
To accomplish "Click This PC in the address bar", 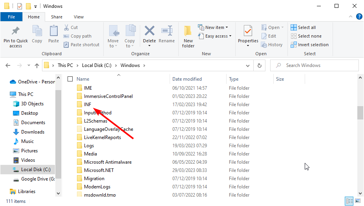I will 65,65.
